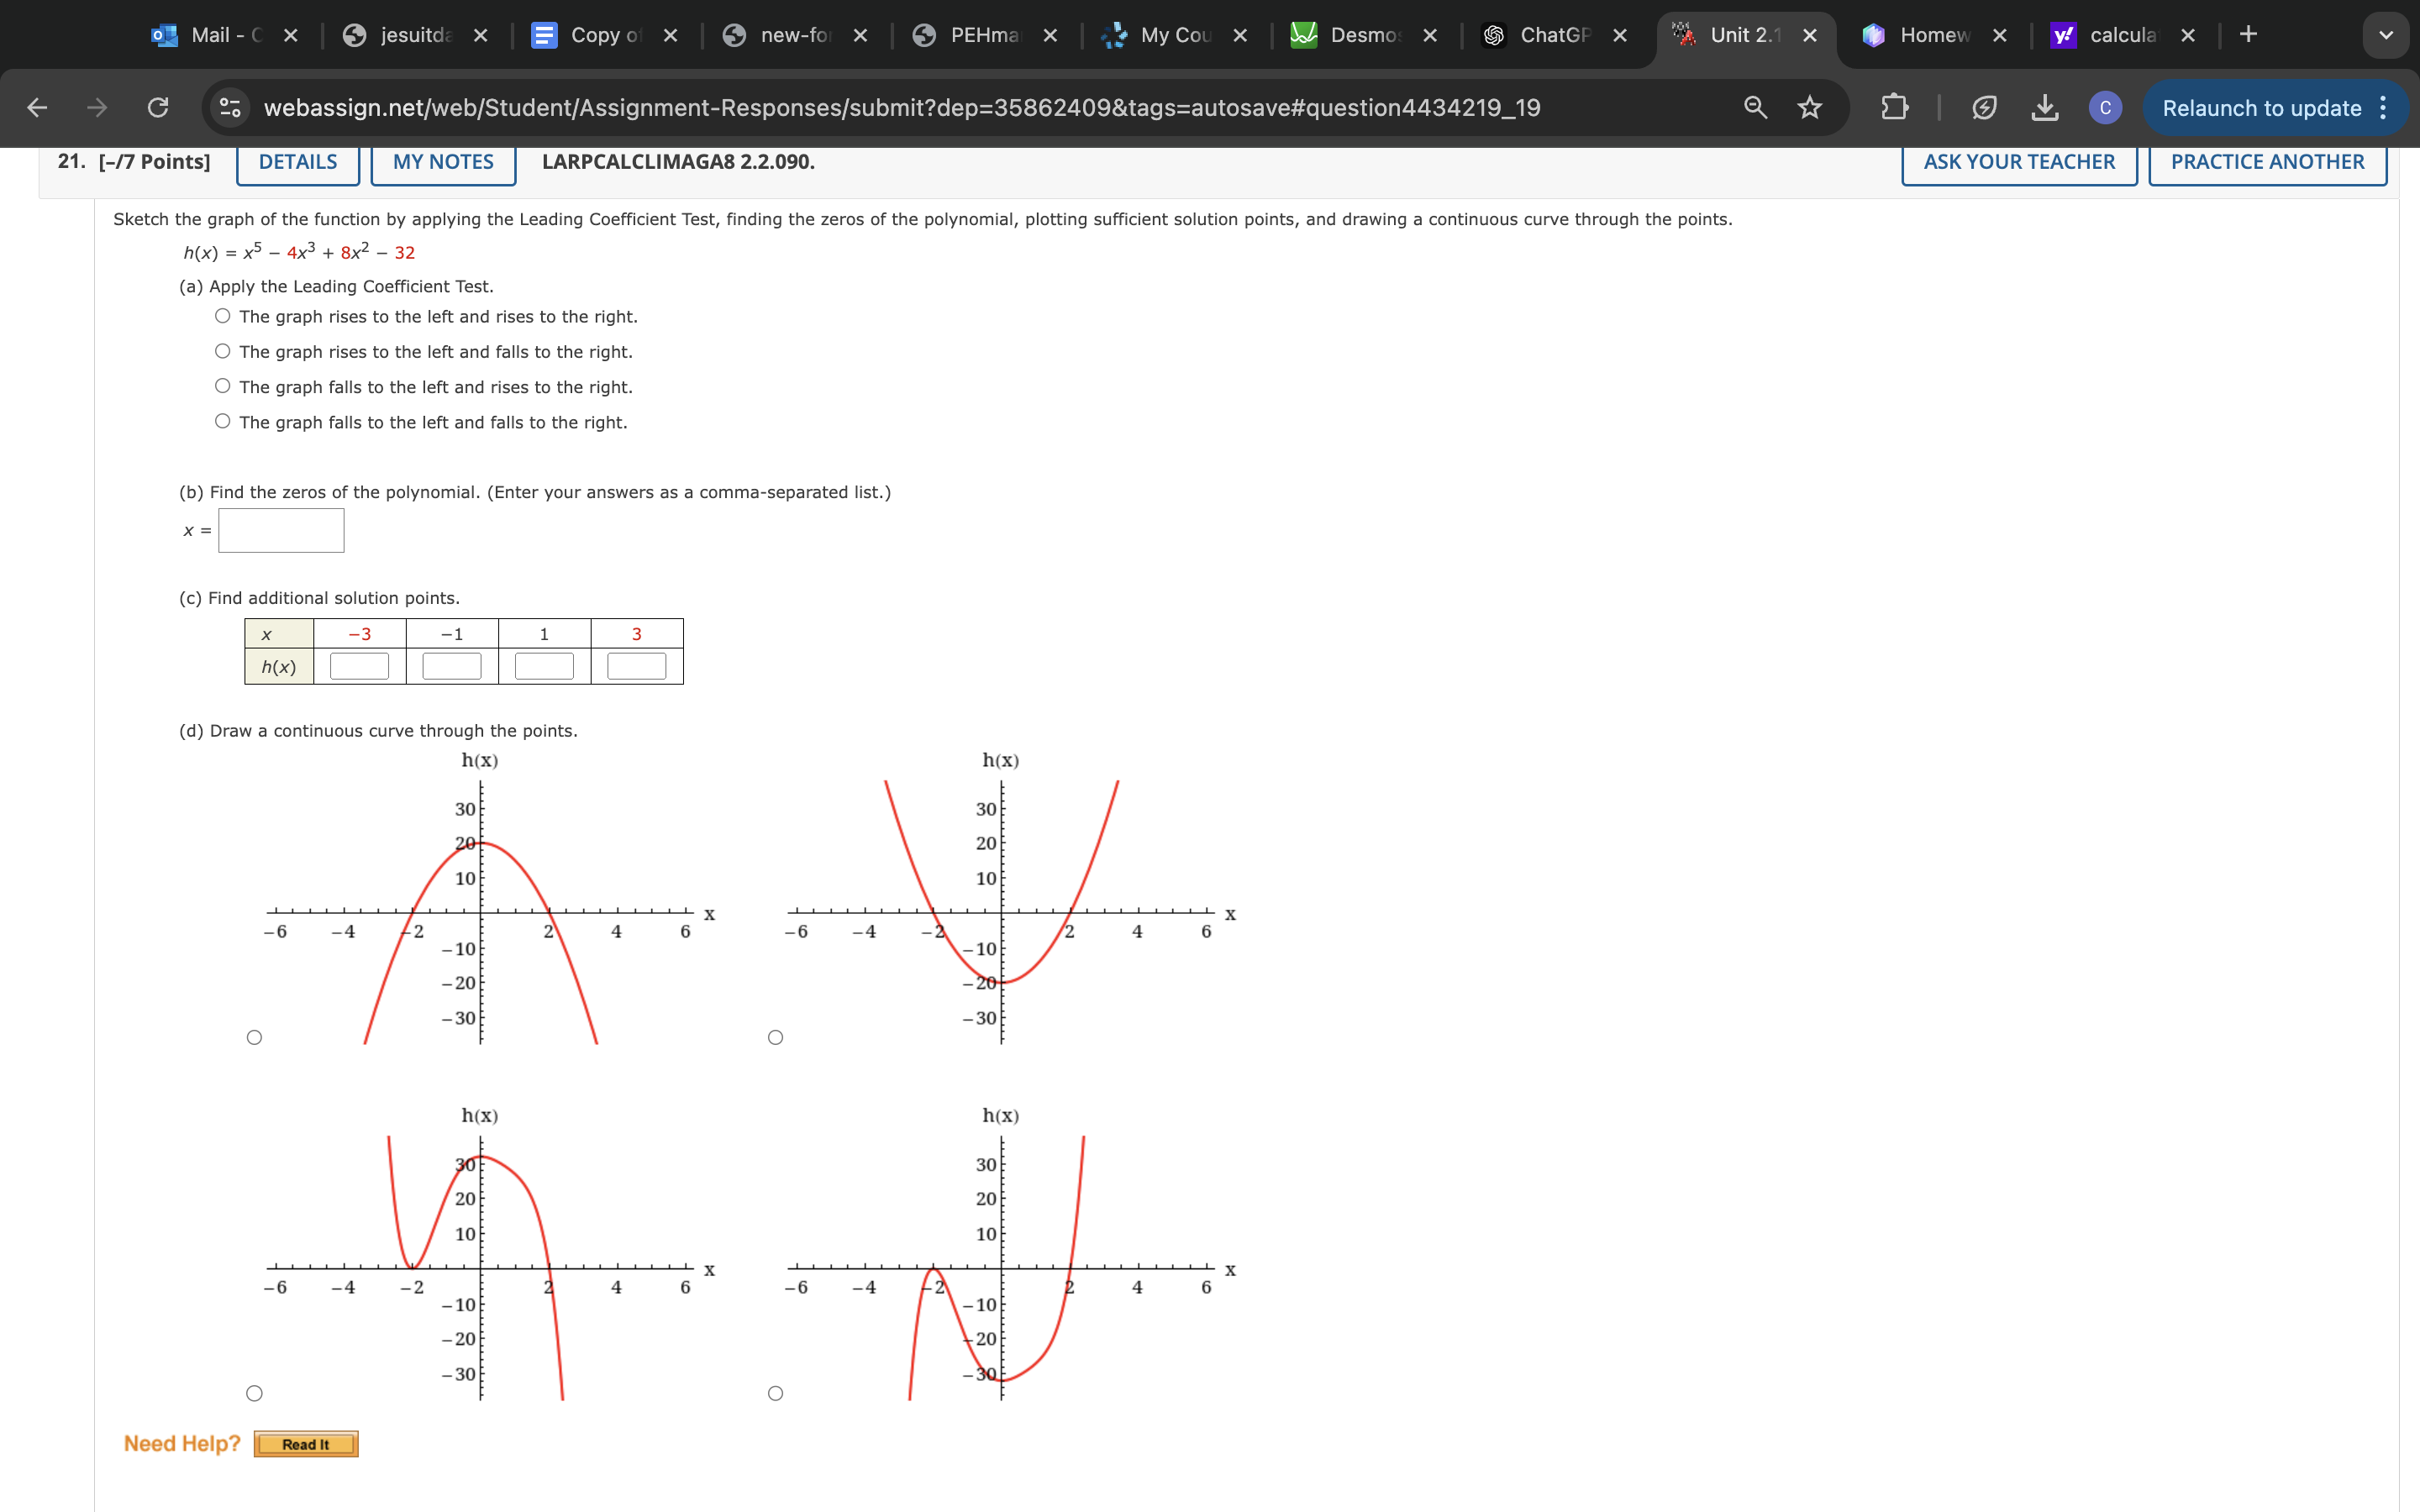Image resolution: width=2420 pixels, height=1512 pixels.
Task: Close the Desmos tab
Action: (1430, 35)
